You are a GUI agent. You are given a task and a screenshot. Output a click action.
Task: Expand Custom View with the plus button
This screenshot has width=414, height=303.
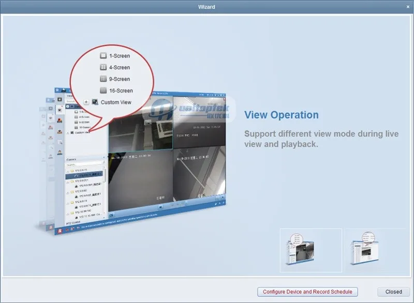tap(86, 102)
